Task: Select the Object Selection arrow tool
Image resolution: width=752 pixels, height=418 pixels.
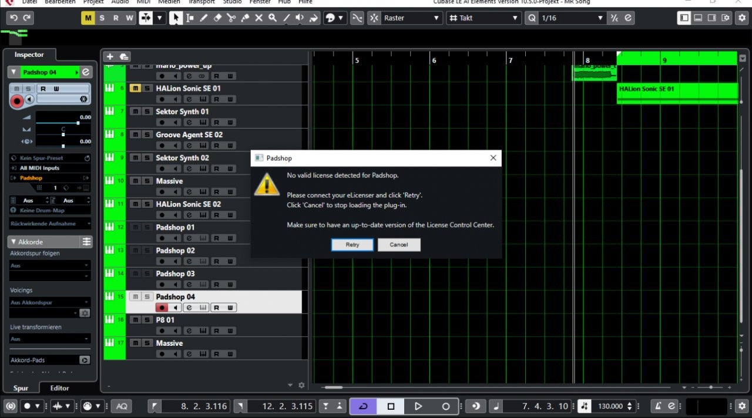Action: click(x=176, y=18)
